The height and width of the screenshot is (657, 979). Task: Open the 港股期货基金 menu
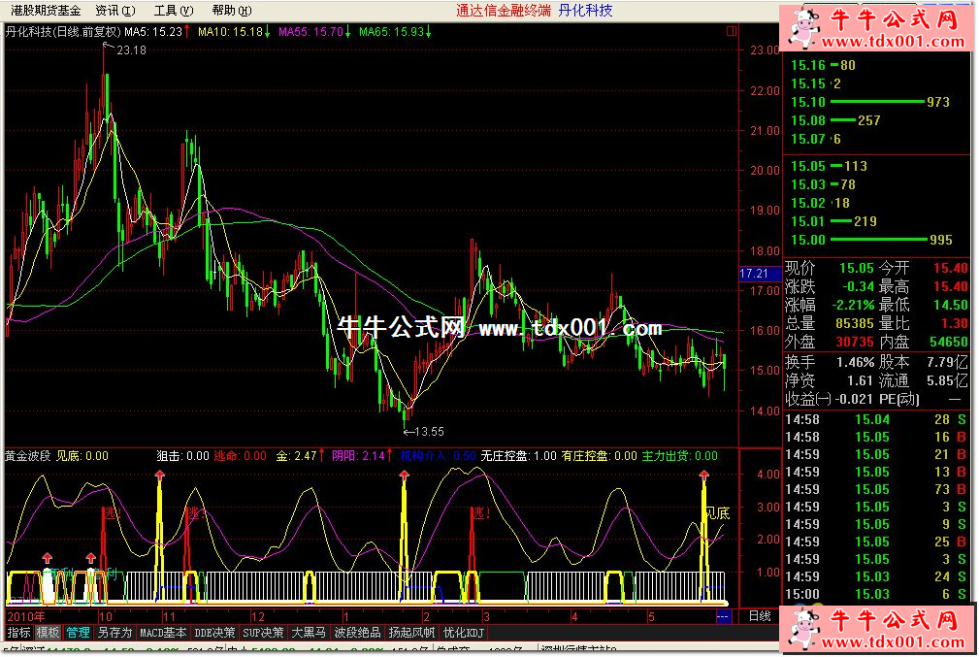tap(46, 11)
